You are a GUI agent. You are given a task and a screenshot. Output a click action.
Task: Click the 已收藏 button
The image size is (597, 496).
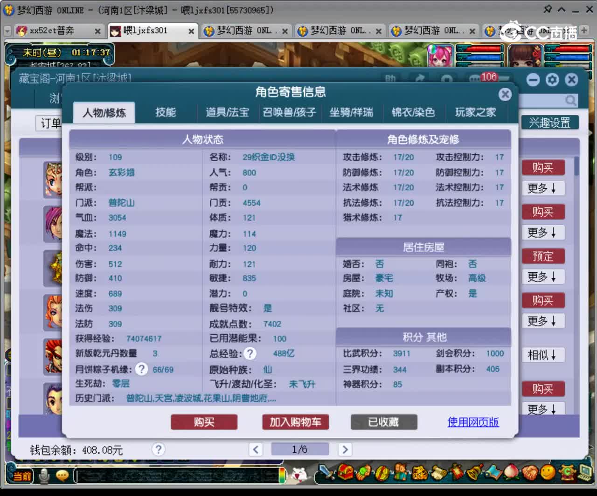(x=384, y=422)
